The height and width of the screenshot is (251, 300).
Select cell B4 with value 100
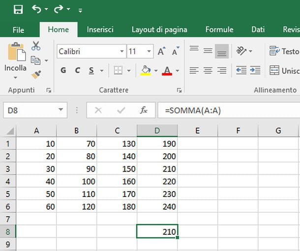(x=77, y=181)
